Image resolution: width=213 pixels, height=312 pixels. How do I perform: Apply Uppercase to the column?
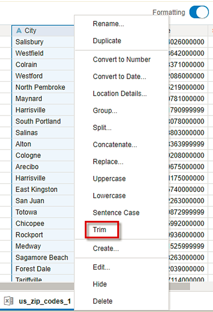click(109, 179)
